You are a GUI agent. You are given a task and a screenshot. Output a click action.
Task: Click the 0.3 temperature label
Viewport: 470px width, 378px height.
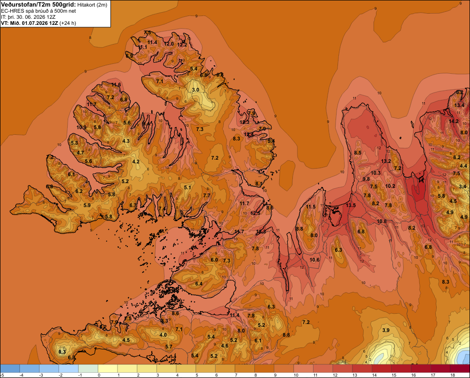pos(62,352)
